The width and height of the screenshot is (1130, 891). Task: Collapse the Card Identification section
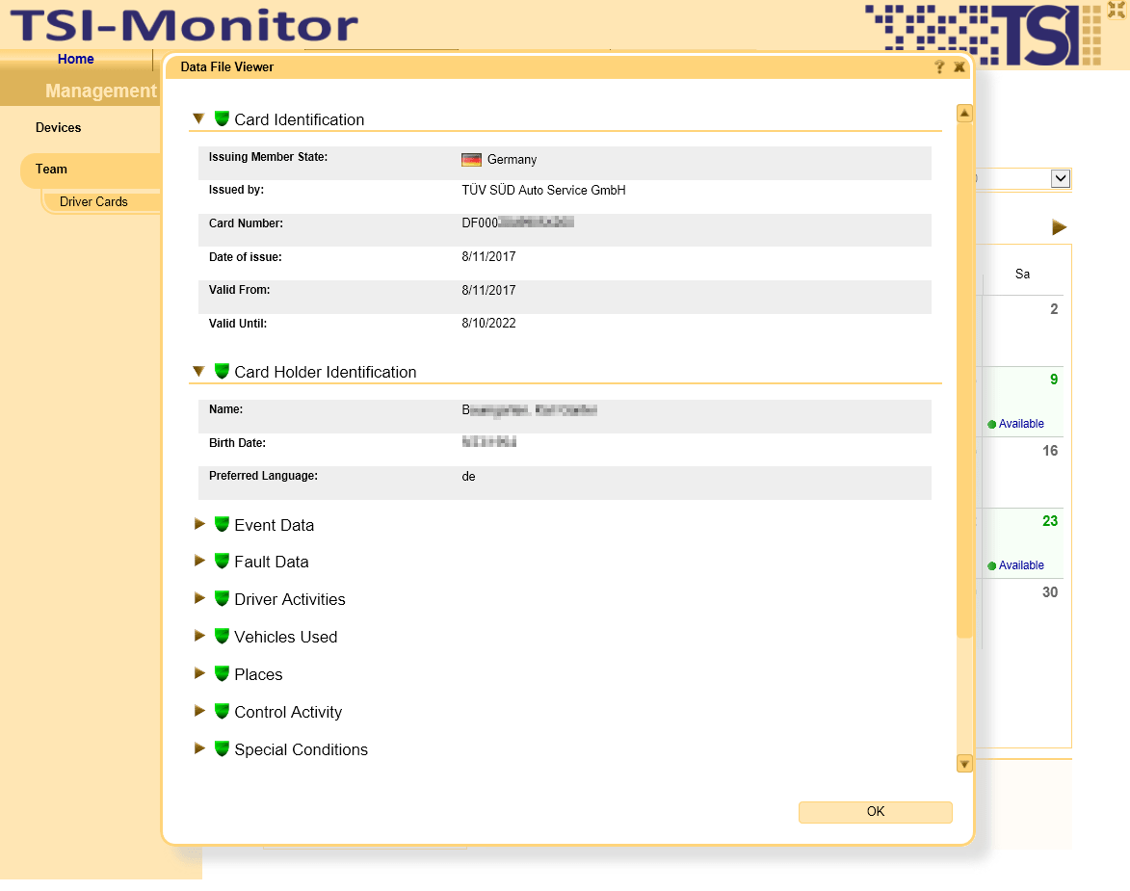click(198, 118)
